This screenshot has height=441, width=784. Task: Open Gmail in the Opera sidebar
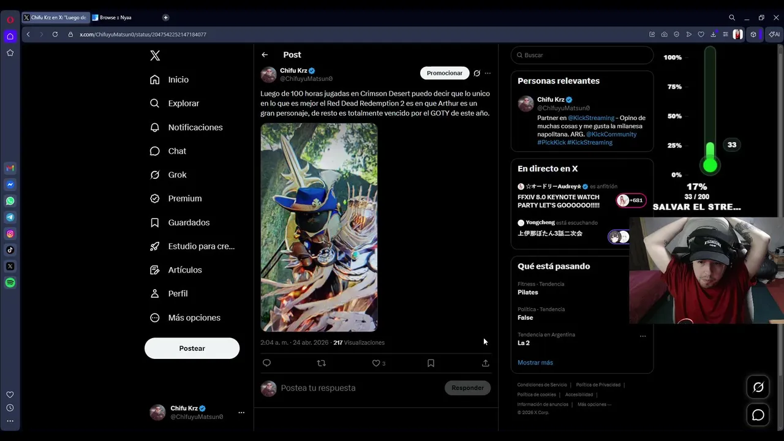coord(10,168)
